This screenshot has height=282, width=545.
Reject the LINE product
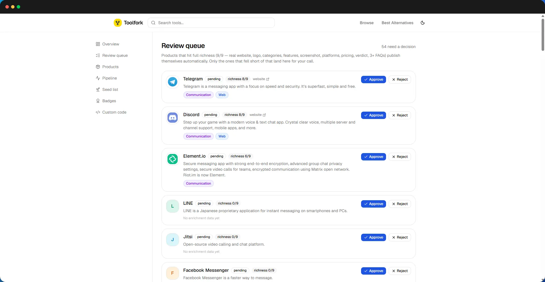pyautogui.click(x=400, y=204)
